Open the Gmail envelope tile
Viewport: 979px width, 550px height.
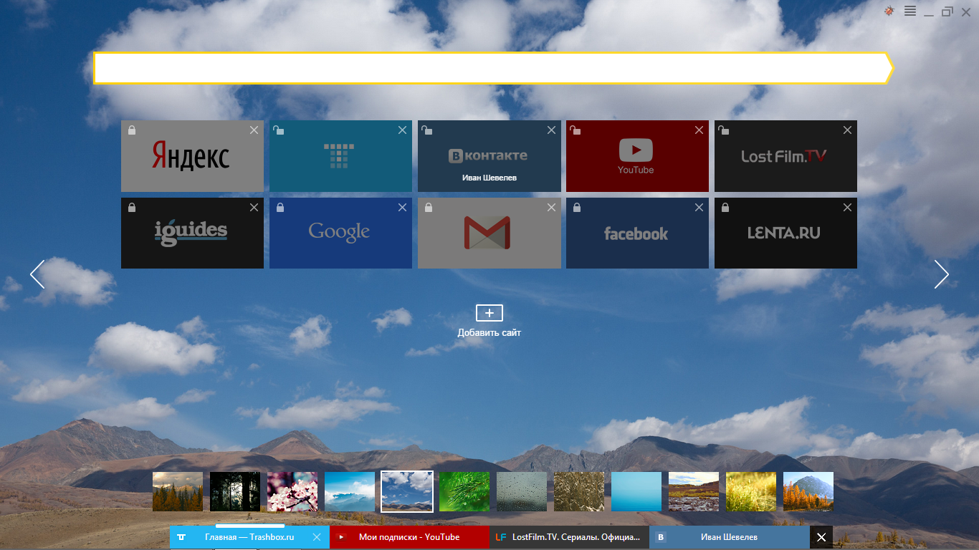(489, 233)
